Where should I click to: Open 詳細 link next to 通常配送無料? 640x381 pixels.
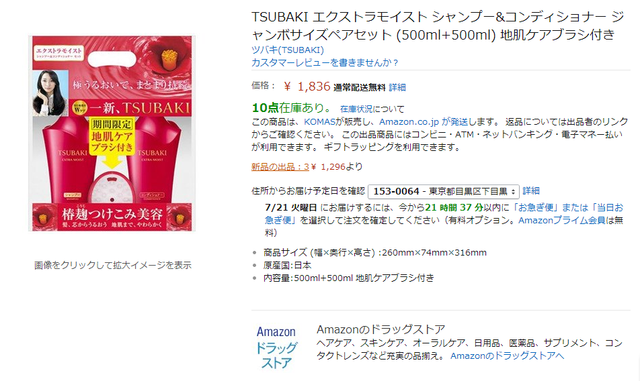click(397, 87)
